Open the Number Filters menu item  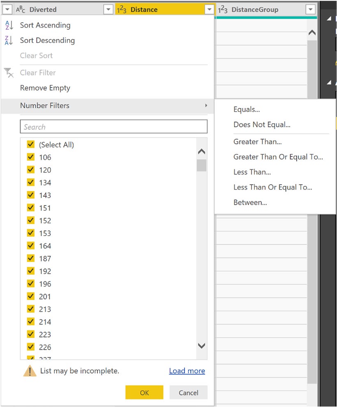(x=108, y=105)
